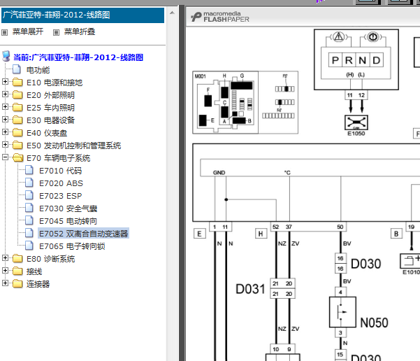Open the E7045 电动转向 page
The width and height of the screenshot is (420, 361).
(x=68, y=221)
